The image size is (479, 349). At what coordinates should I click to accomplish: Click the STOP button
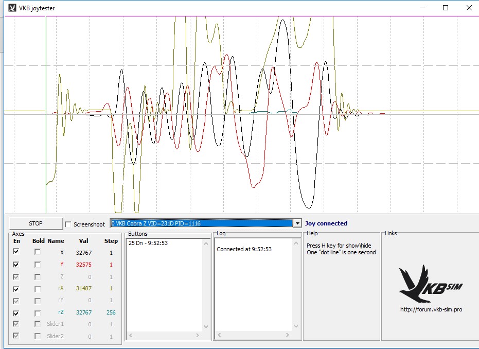click(x=36, y=223)
